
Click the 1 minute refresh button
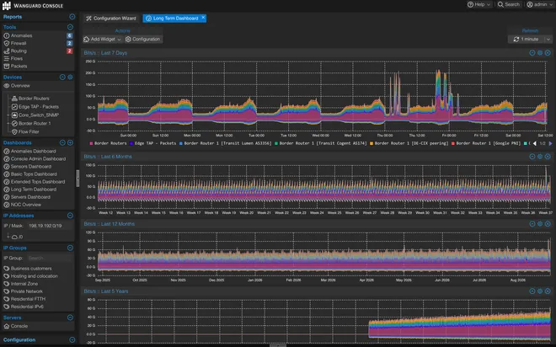coord(527,40)
